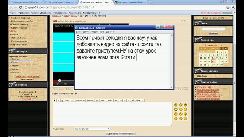Click the browser address bar URL
The image size is (244, 137).
click(x=61, y=8)
